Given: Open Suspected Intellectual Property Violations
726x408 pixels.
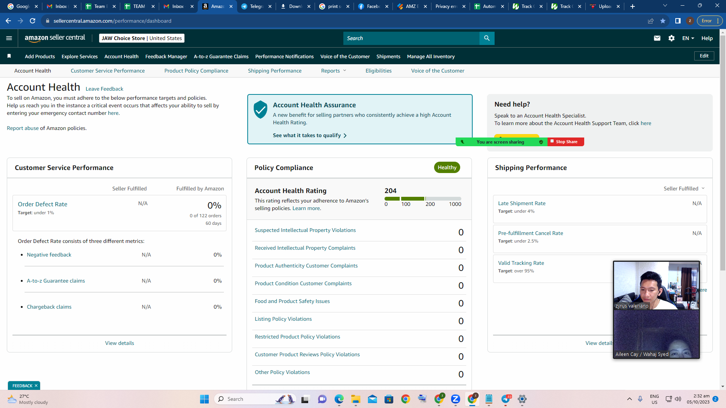Looking at the screenshot, I should [x=305, y=230].
